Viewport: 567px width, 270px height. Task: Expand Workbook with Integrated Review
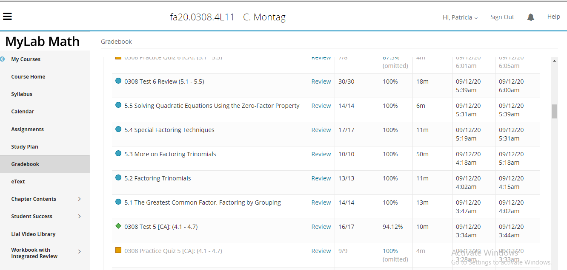point(79,252)
